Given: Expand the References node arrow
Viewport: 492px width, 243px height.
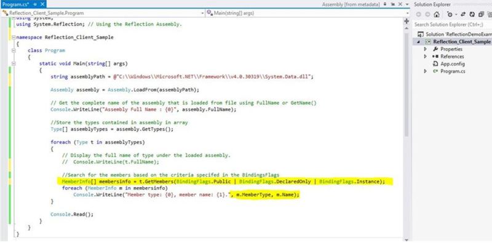Looking at the screenshot, I should (x=426, y=57).
